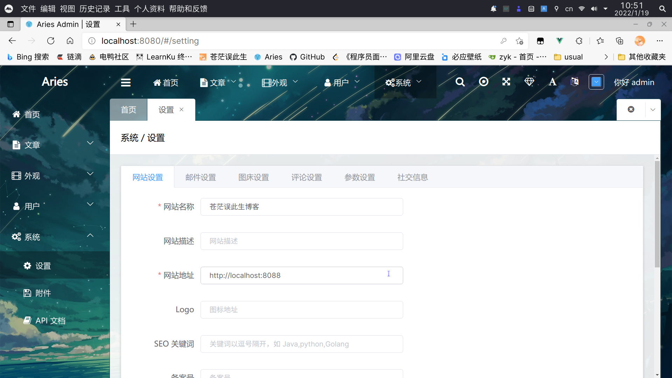Close the 设置 page tab
This screenshot has height=378, width=672.
point(182,110)
